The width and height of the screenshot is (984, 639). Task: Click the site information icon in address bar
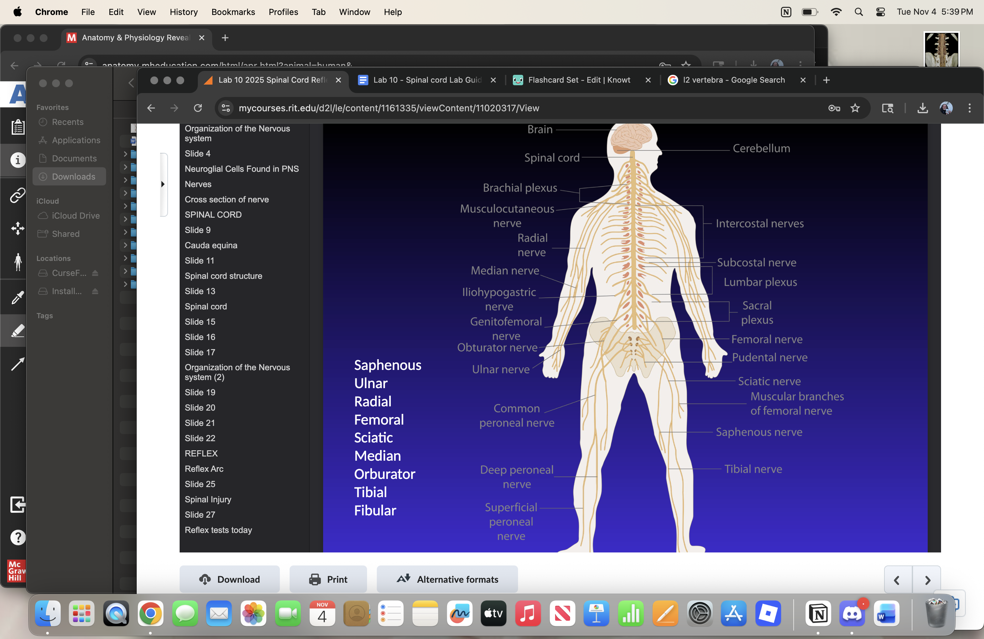click(x=226, y=108)
